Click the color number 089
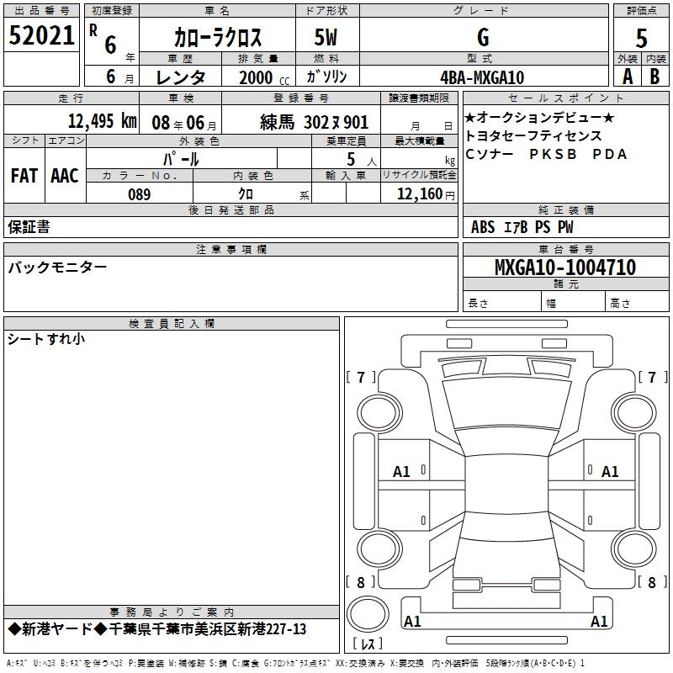 (140, 194)
